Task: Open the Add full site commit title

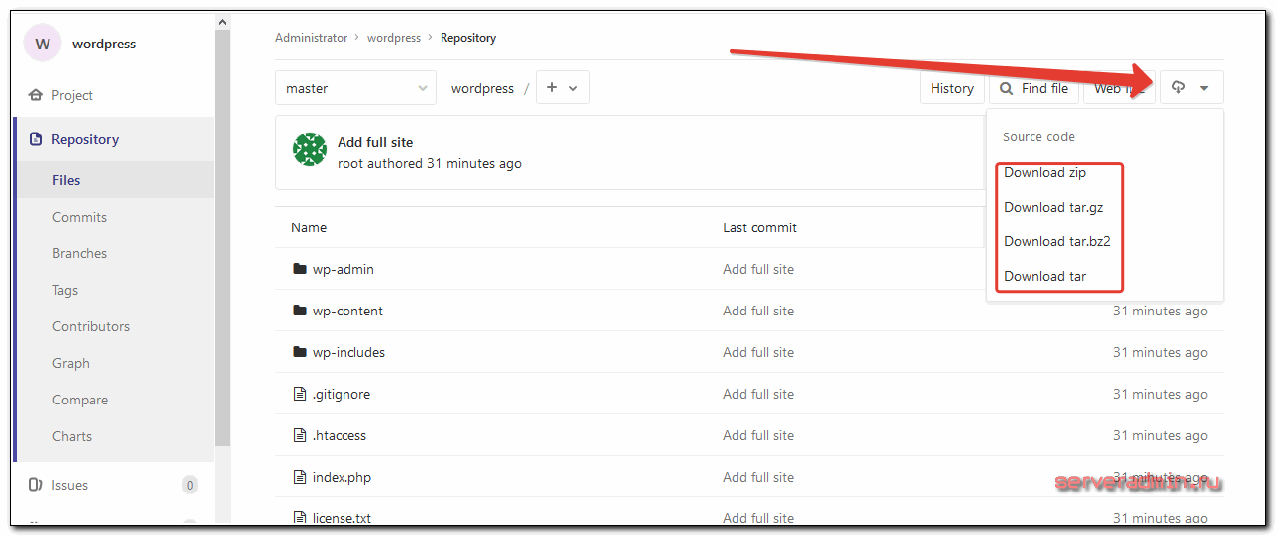Action: 375,142
